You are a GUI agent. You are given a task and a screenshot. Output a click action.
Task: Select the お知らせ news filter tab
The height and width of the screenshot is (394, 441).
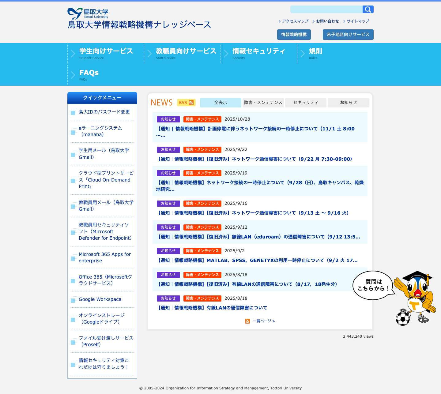(348, 103)
